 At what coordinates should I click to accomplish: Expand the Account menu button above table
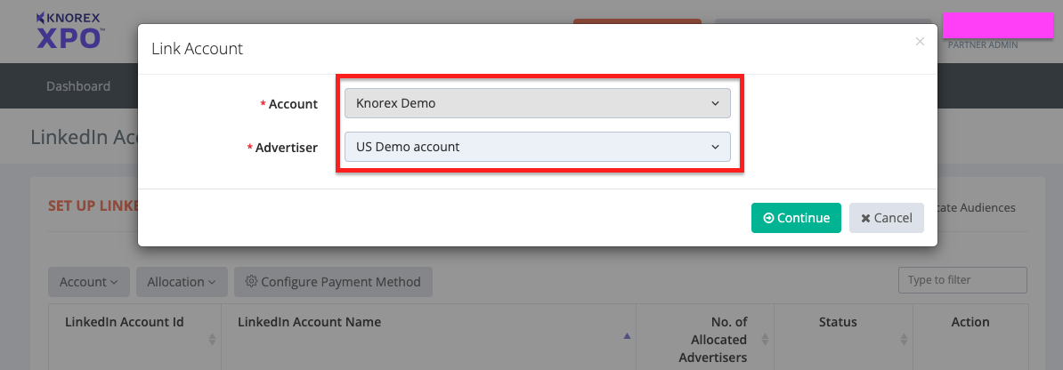pos(88,282)
